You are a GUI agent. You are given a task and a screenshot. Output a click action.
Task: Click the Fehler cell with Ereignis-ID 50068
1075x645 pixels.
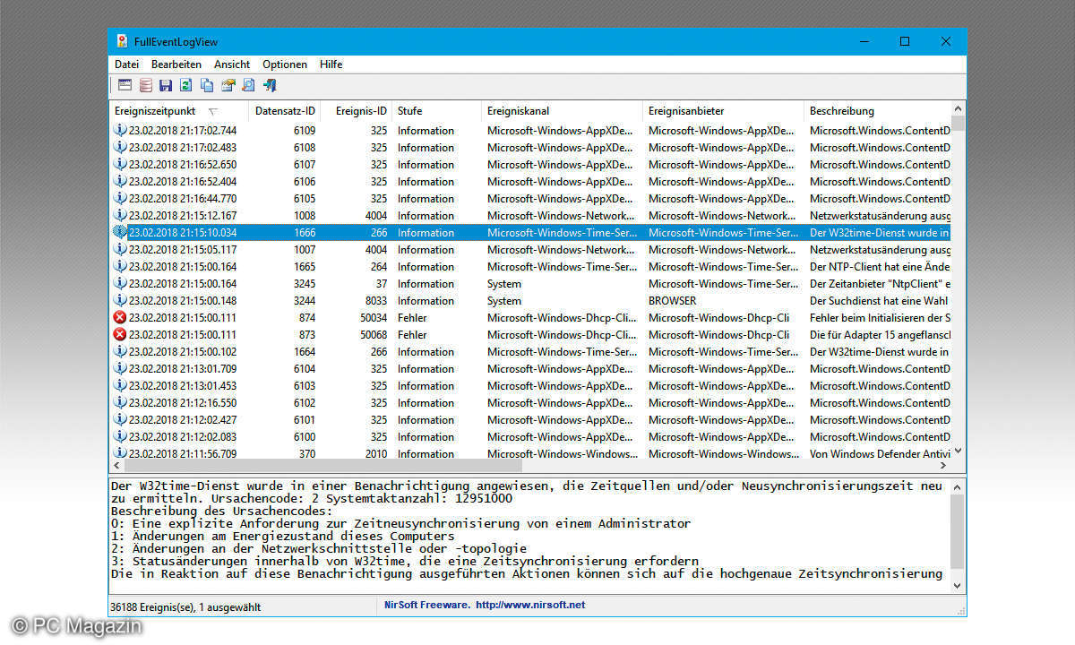click(x=412, y=334)
